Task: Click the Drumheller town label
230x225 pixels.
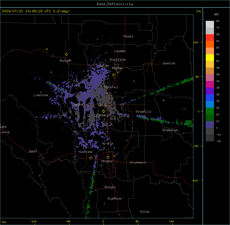Action: click(170, 130)
